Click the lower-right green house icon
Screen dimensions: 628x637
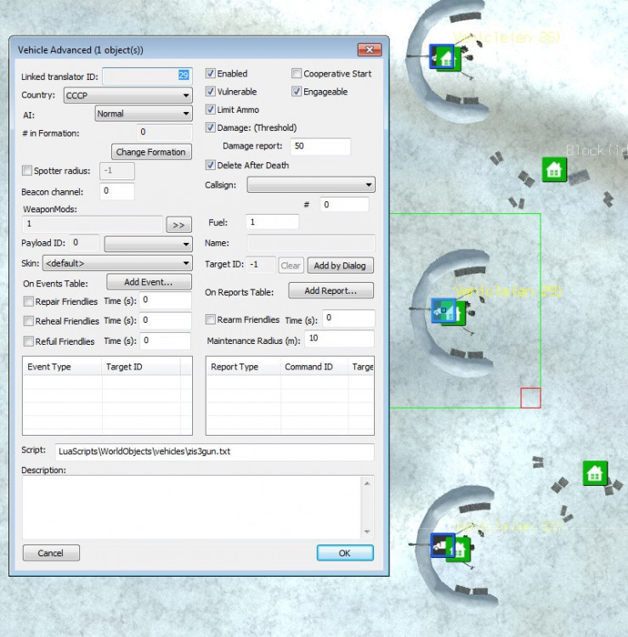coord(595,473)
